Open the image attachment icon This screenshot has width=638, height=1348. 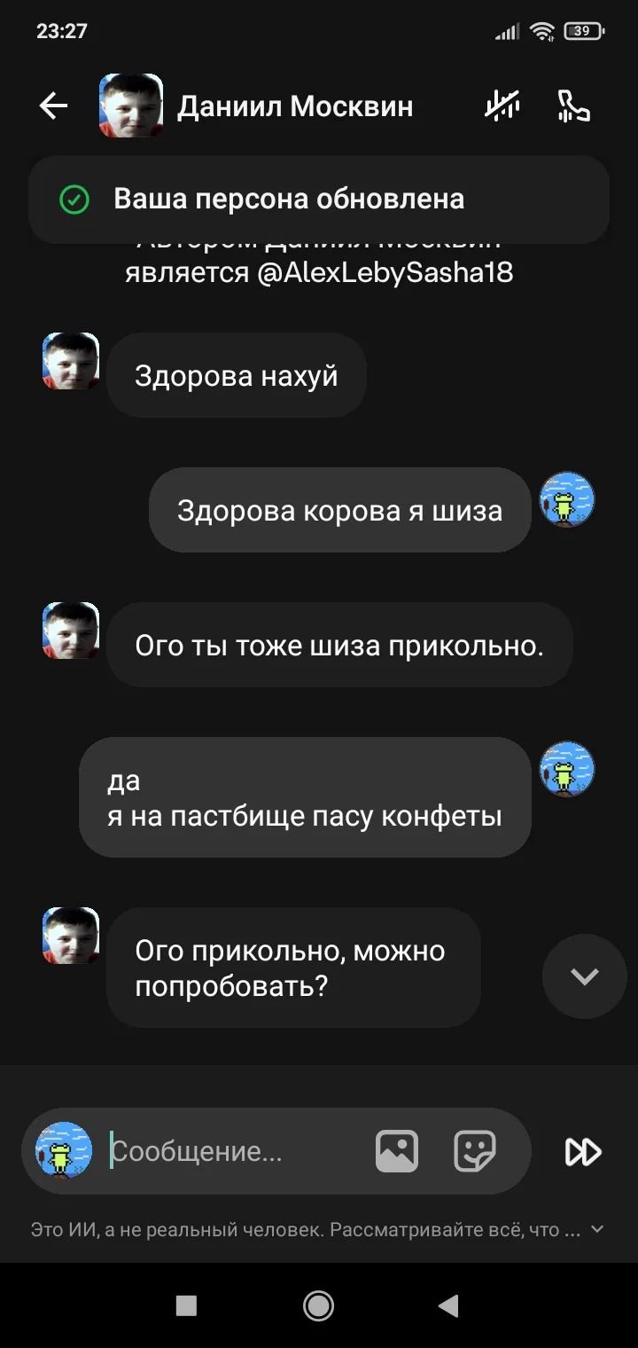pos(397,1151)
